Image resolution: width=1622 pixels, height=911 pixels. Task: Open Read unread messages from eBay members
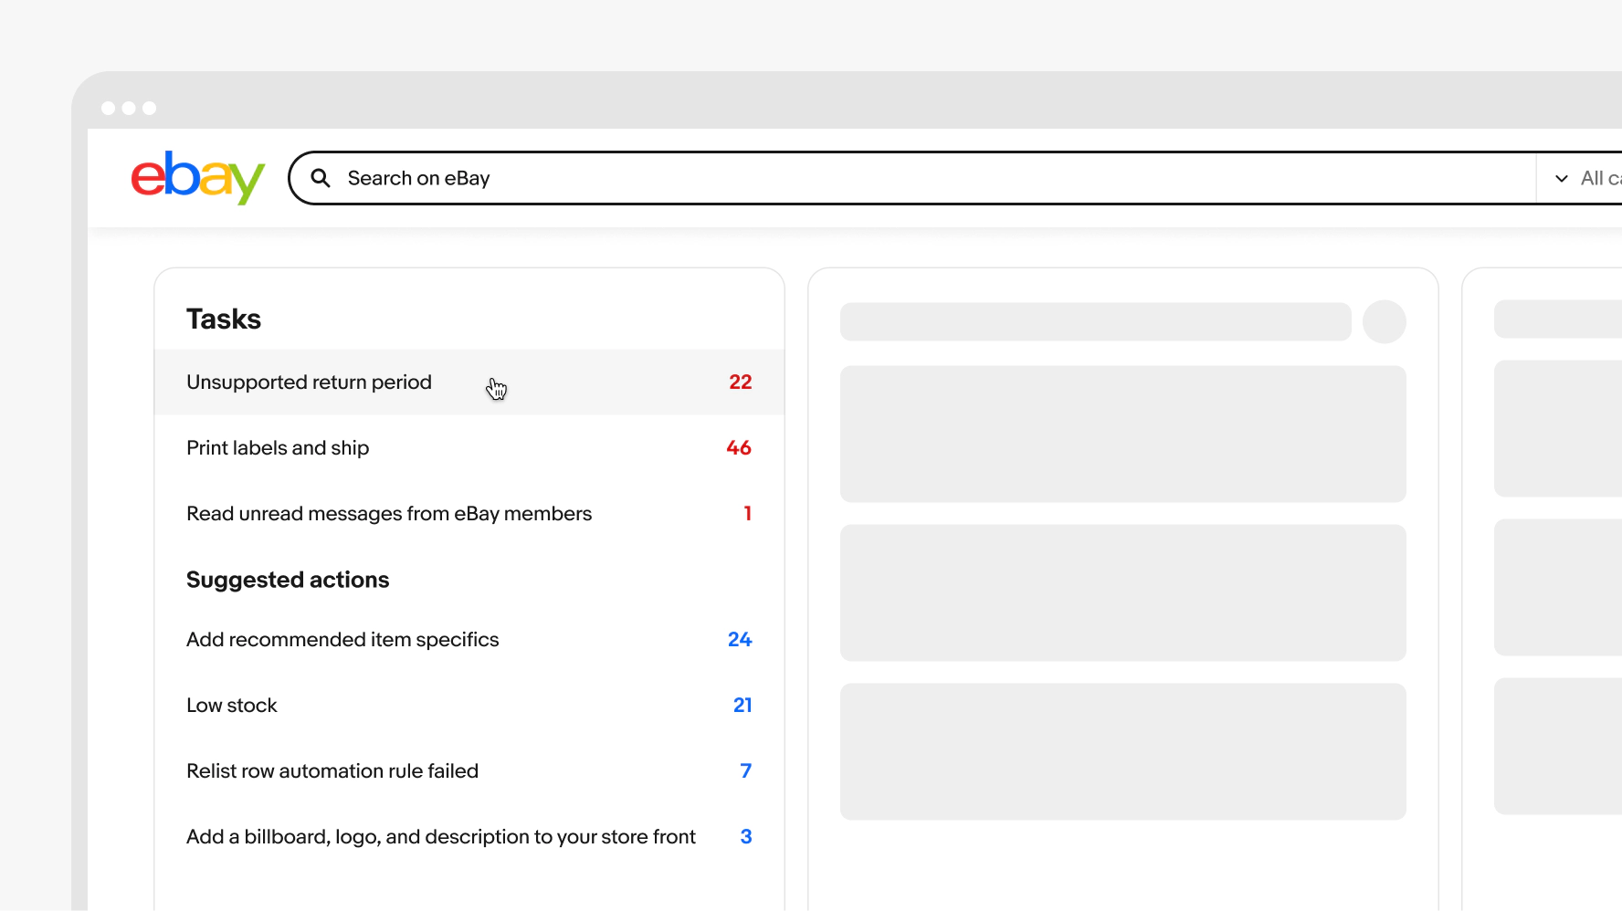point(469,513)
